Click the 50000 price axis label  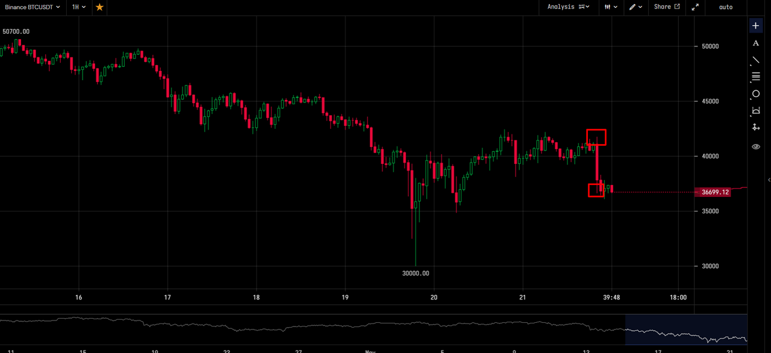tap(711, 46)
